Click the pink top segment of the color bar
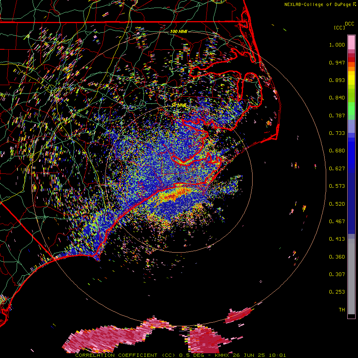The image size is (358, 358). coord(351,43)
